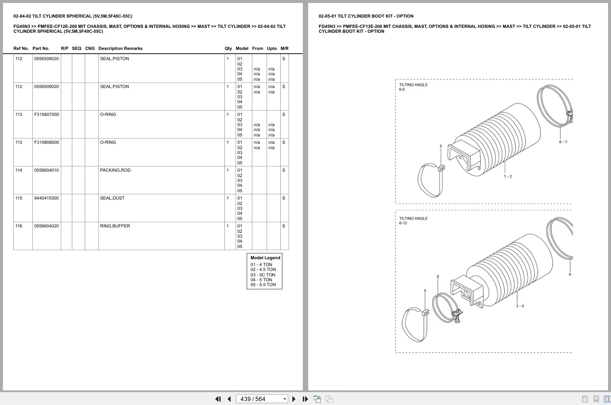Click the Description Remarks column header

(121, 48)
